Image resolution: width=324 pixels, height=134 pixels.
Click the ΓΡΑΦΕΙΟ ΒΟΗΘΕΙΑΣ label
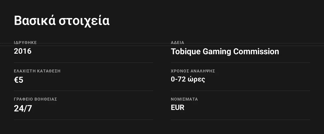(x=36, y=99)
